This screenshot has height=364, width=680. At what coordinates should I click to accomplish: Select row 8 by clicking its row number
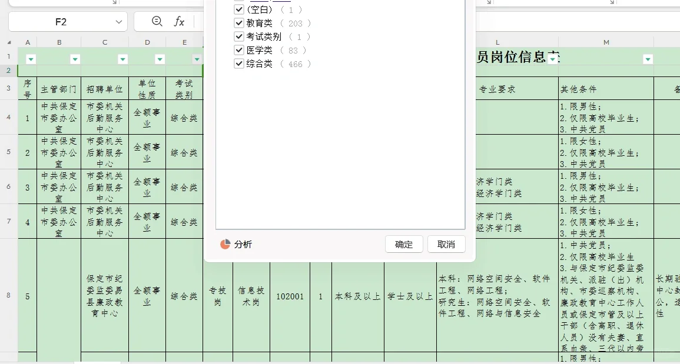[x=8, y=297]
